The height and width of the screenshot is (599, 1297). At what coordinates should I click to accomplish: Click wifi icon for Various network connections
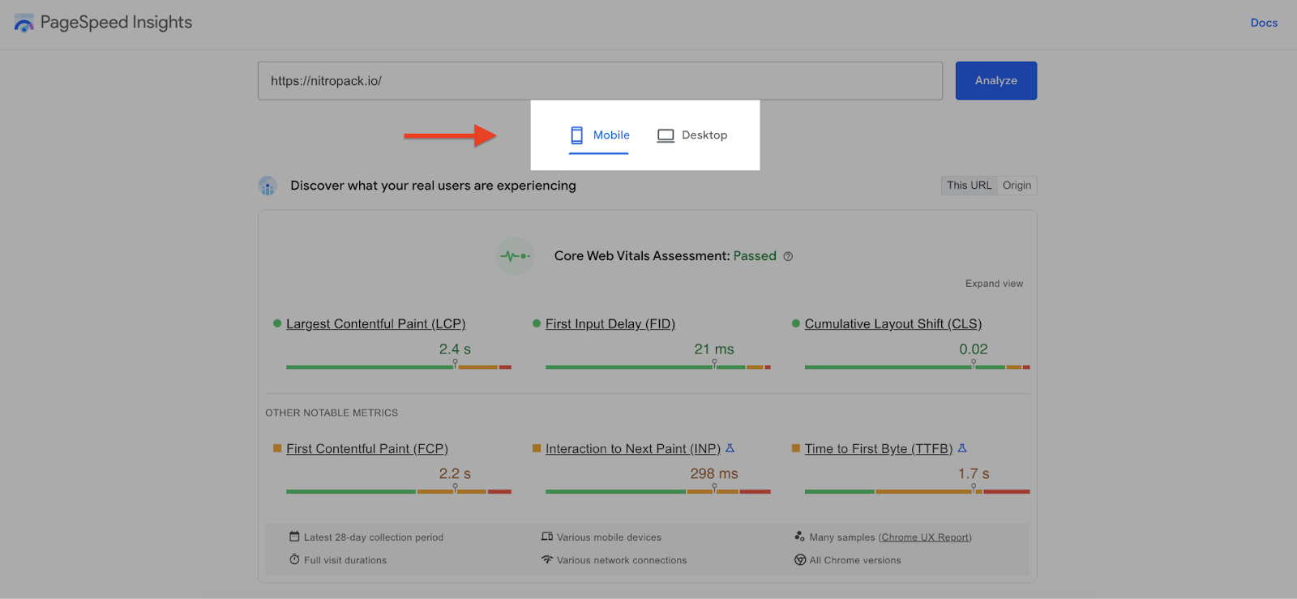point(547,559)
